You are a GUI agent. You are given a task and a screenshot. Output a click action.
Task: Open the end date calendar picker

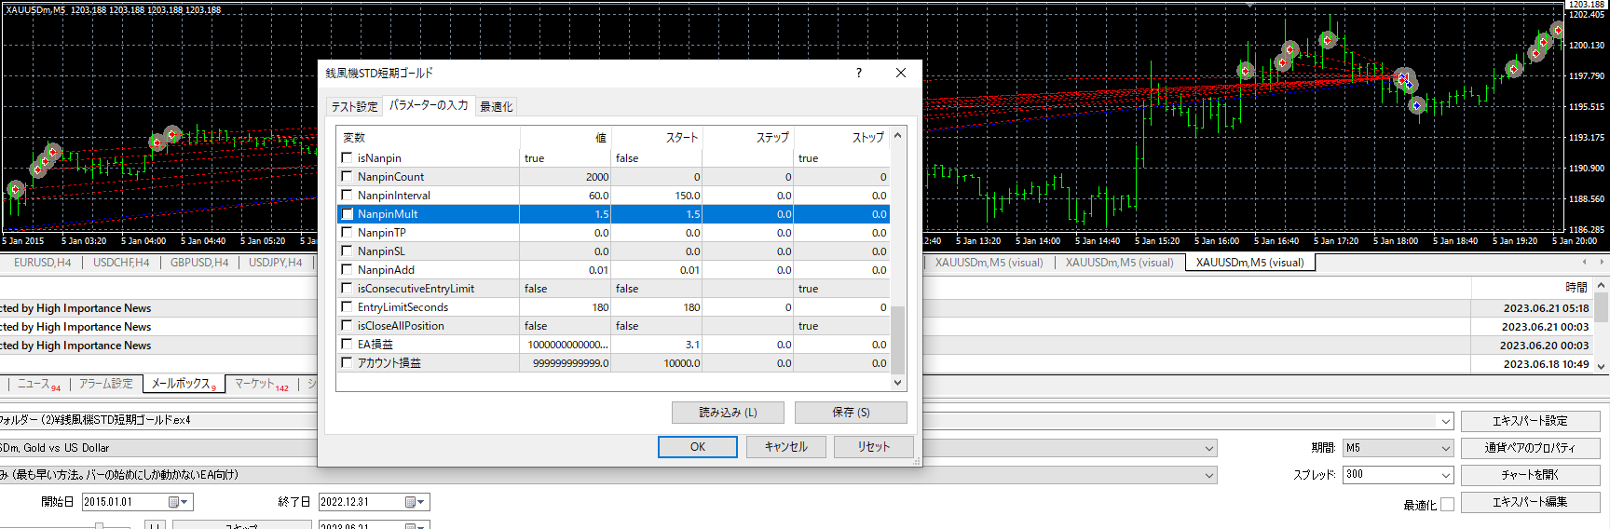pos(415,502)
